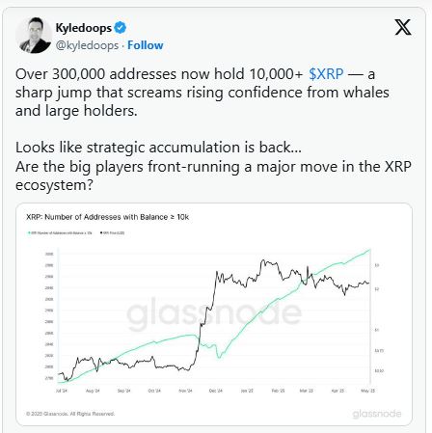Click the Jul 24 label on the x-axis

tap(62, 391)
